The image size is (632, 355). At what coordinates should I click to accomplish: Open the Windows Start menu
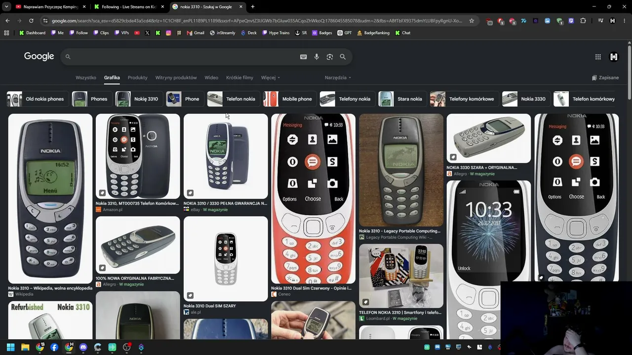tap(10, 347)
